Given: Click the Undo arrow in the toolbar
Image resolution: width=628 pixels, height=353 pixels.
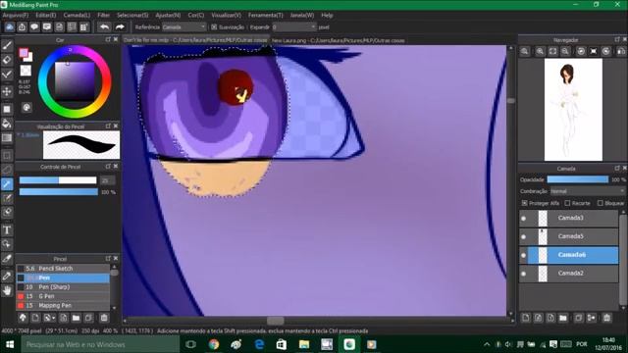Looking at the screenshot, I should tap(105, 26).
